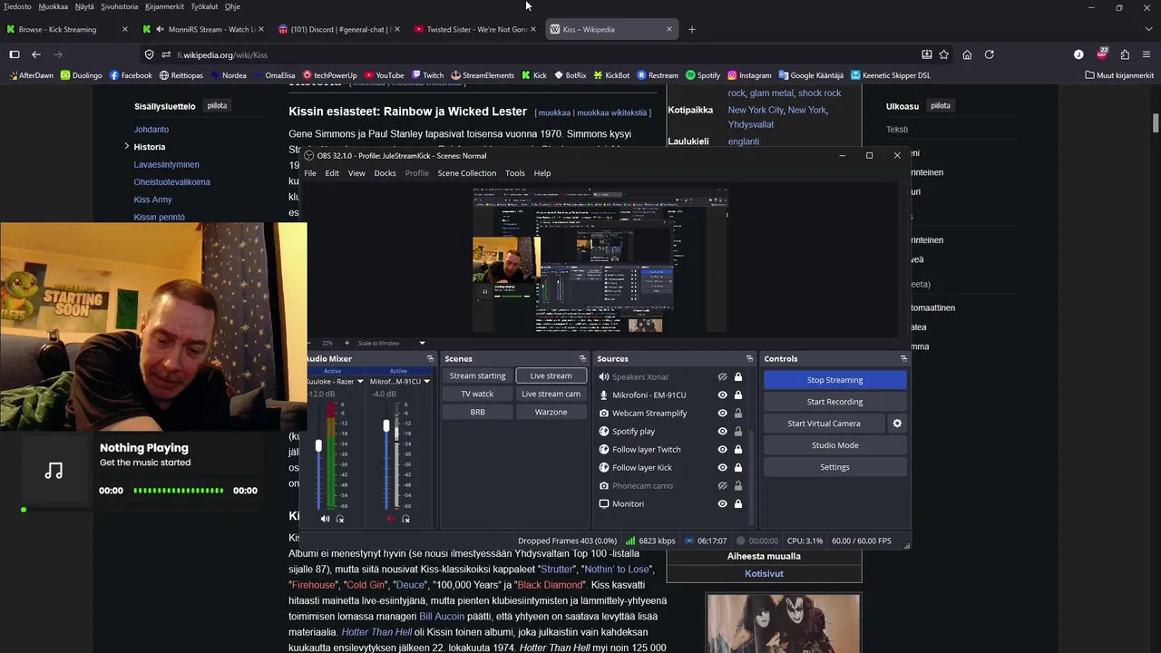This screenshot has height=653, width=1161.
Task: Open the Facebook bookmark
Action: pyautogui.click(x=130, y=75)
